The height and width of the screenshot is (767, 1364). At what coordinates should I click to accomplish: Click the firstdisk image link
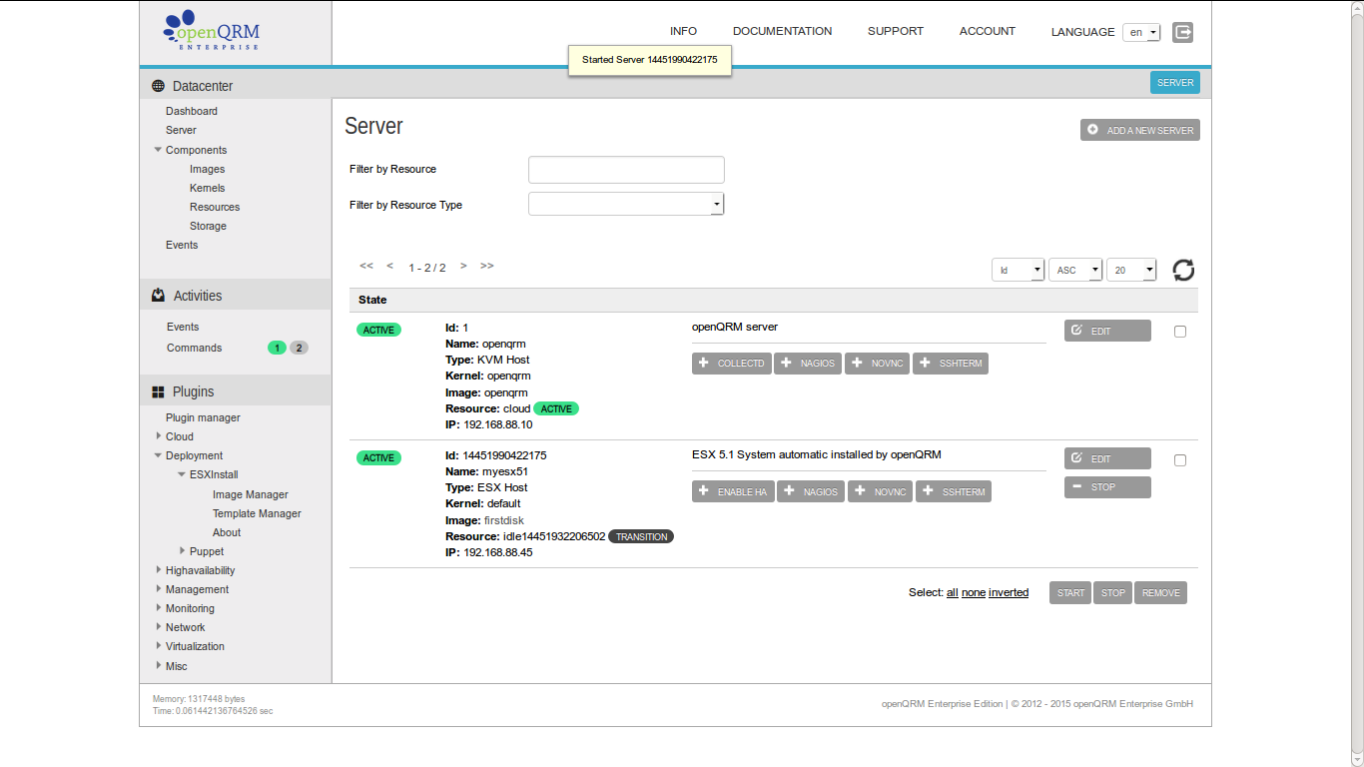pyautogui.click(x=503, y=520)
